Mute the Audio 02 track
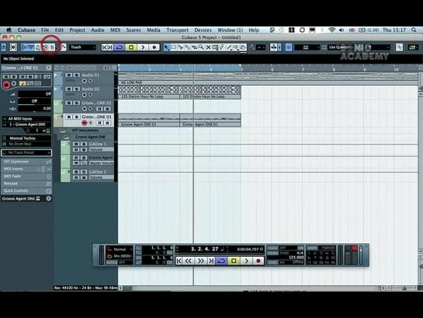 (69, 89)
